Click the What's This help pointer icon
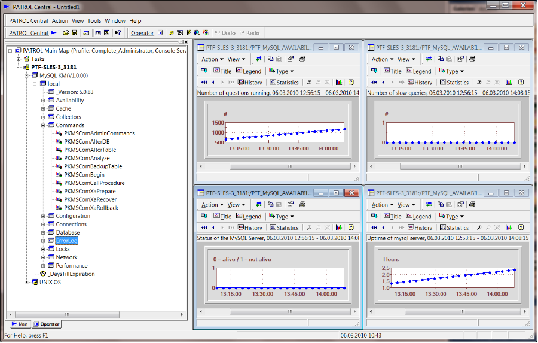 pyautogui.click(x=118, y=33)
